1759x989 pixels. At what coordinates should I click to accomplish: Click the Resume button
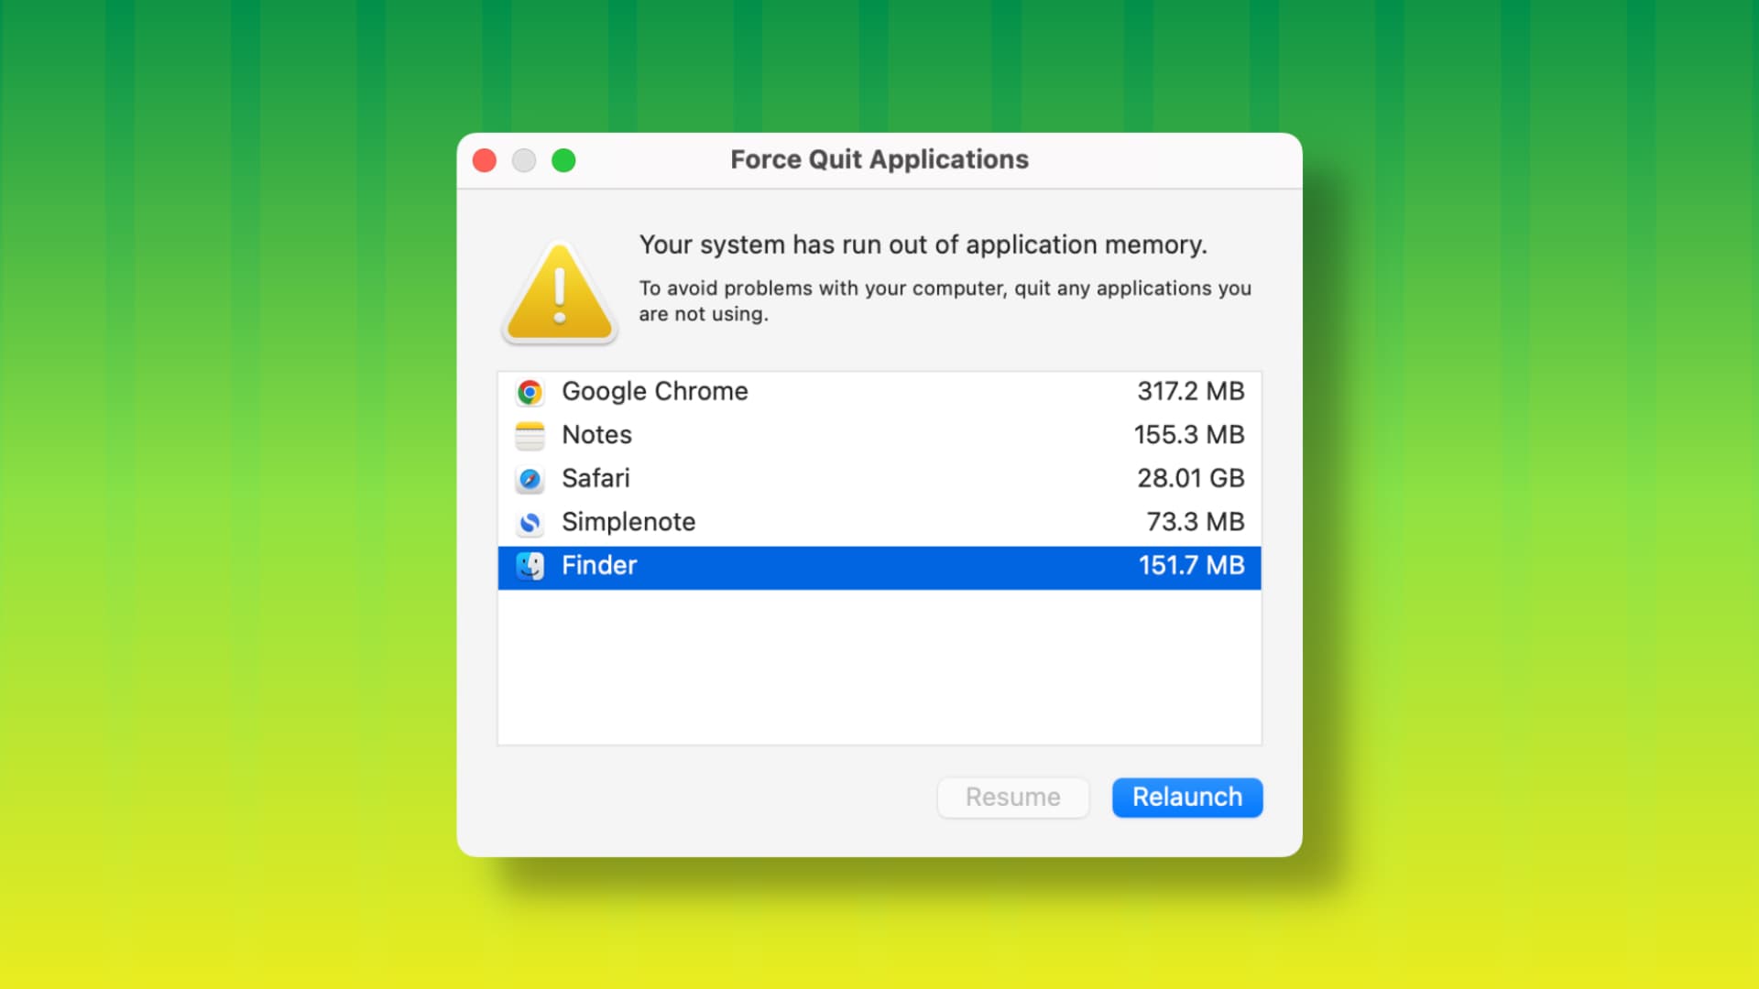coord(1013,798)
